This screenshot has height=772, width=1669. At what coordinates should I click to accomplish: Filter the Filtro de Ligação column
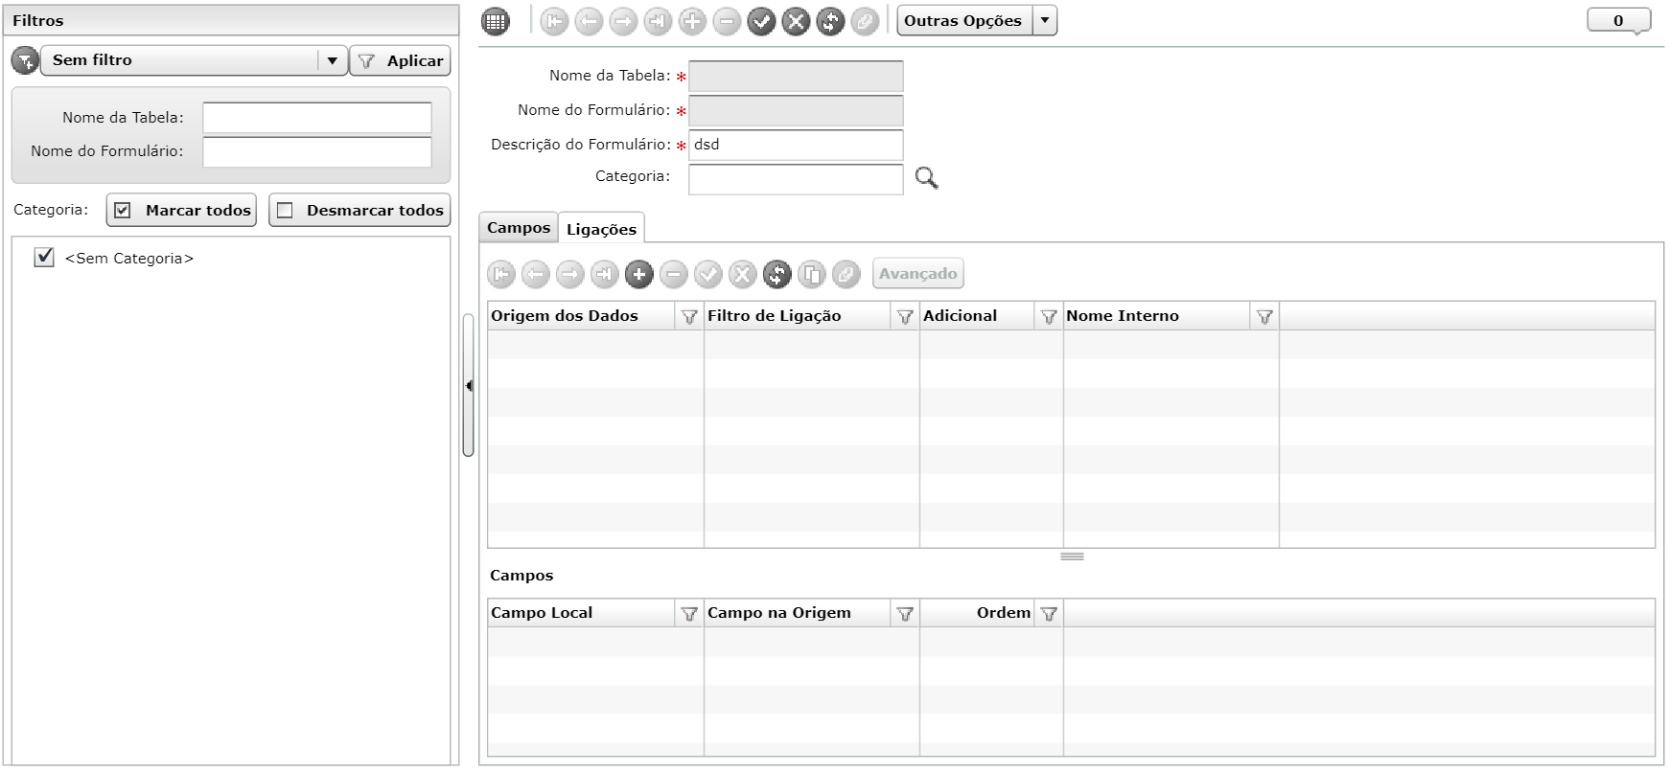click(x=905, y=317)
